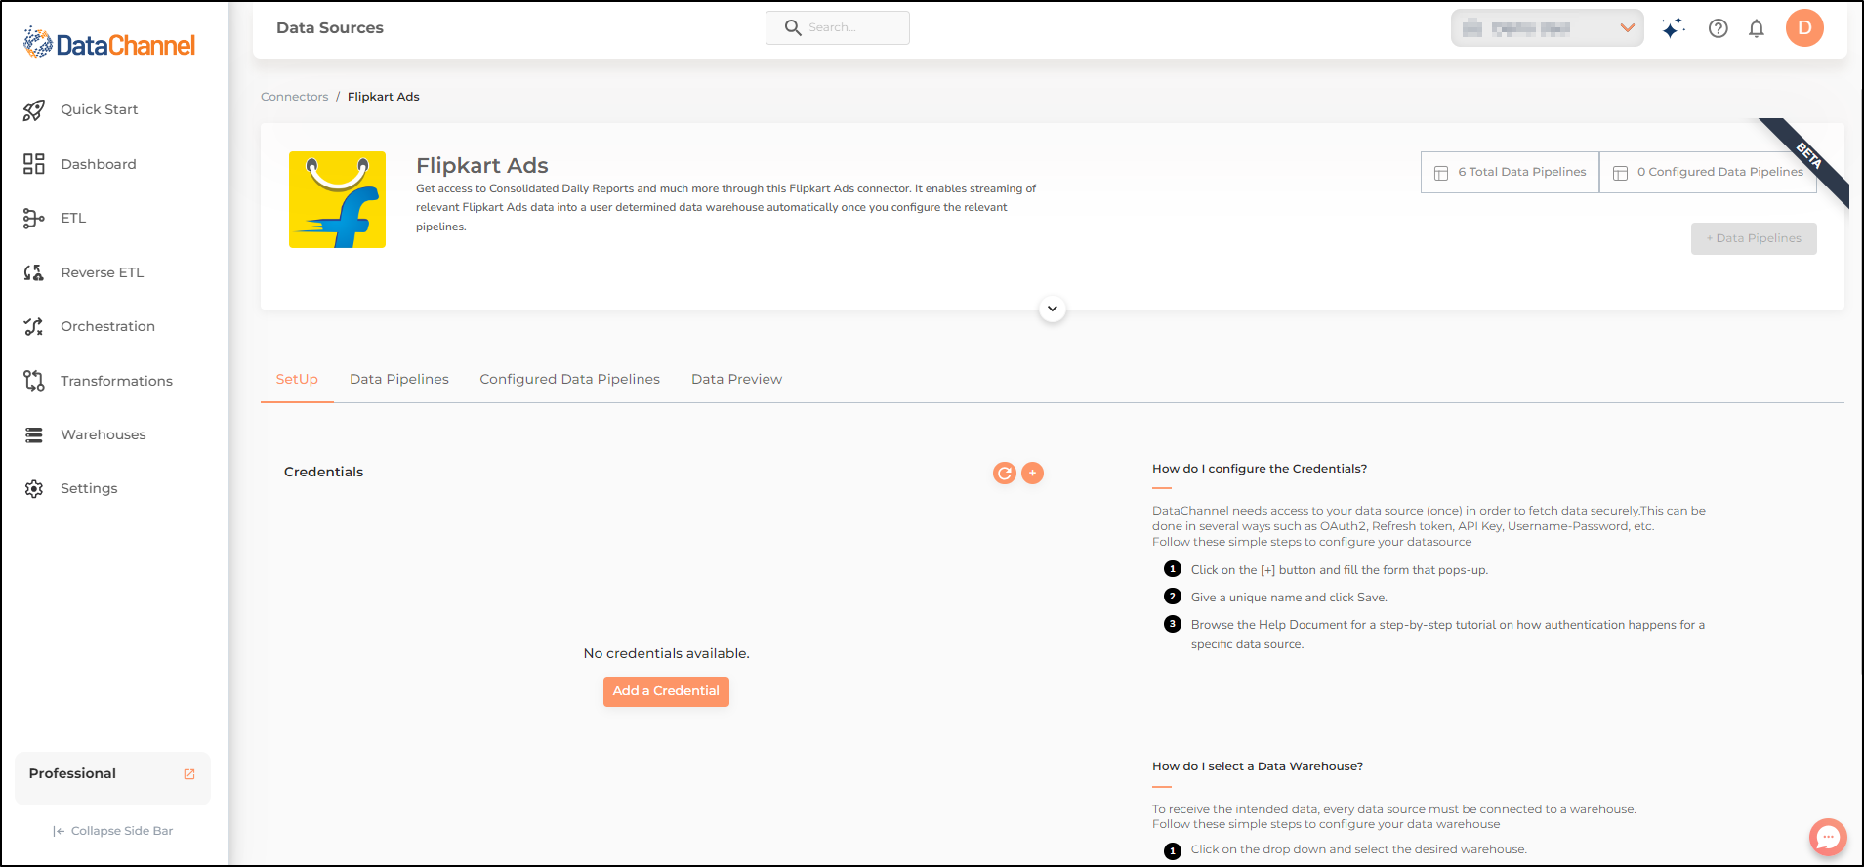Go to the Connectors breadcrumb

coord(294,97)
